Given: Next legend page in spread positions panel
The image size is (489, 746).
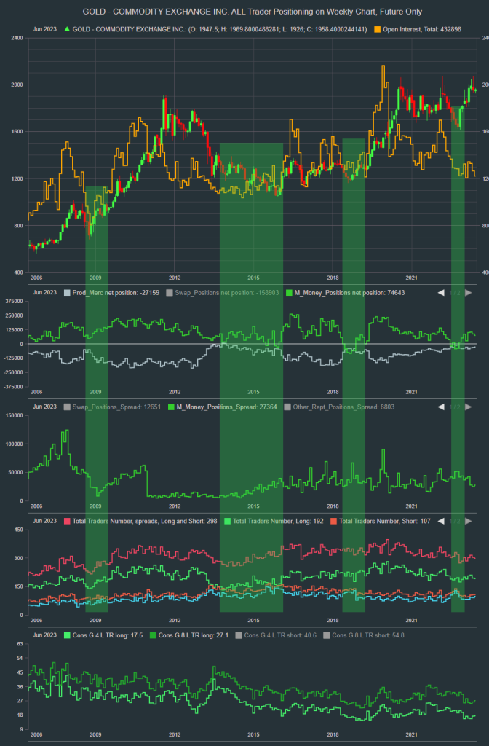Looking at the screenshot, I should pyautogui.click(x=469, y=407).
